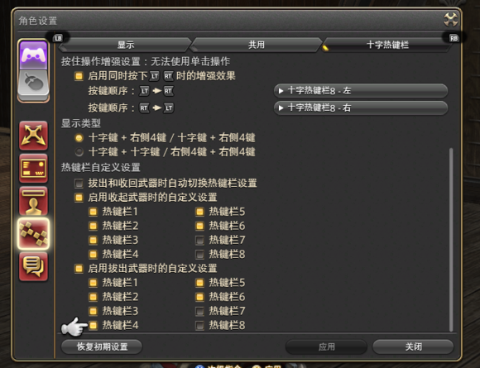Check 热键栏7 under 启用收起武器时的自定义设置
Viewport: 480px width, 368px height.
coord(199,240)
